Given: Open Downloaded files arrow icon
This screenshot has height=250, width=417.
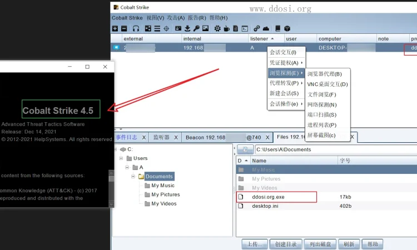Looking at the screenshot, I should (187, 28).
